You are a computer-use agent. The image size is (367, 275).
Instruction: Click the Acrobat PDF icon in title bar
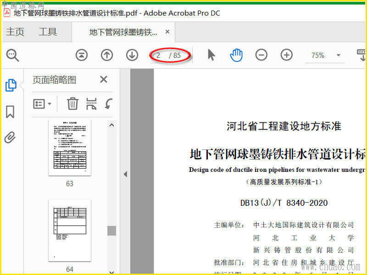pyautogui.click(x=7, y=13)
